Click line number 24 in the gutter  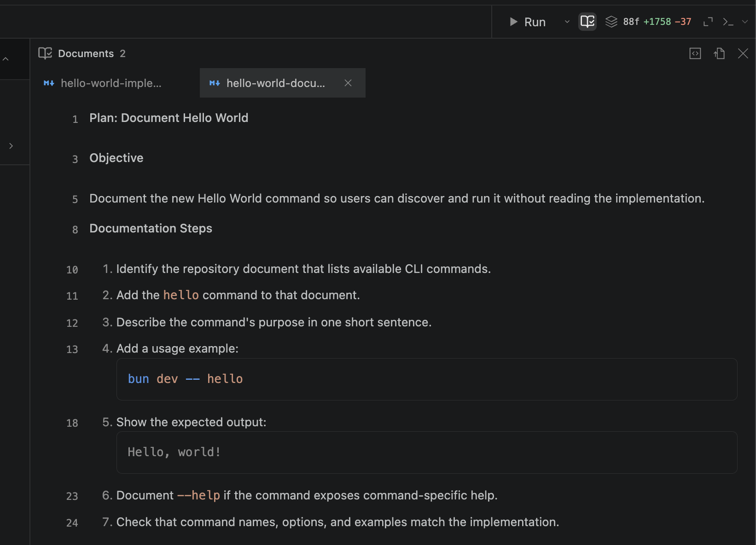[x=72, y=523]
